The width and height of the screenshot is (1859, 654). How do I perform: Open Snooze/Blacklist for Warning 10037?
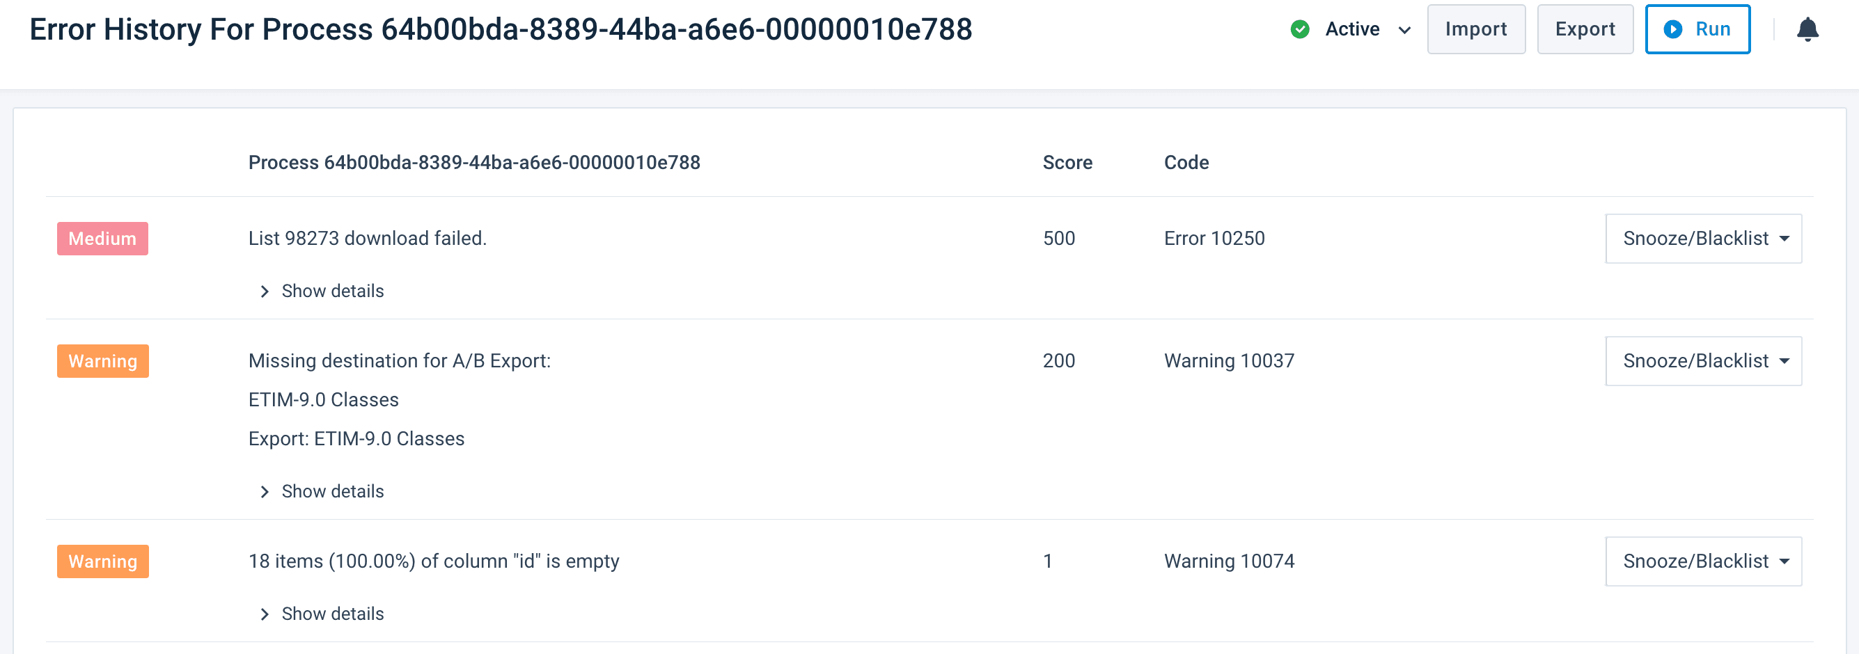(1703, 360)
